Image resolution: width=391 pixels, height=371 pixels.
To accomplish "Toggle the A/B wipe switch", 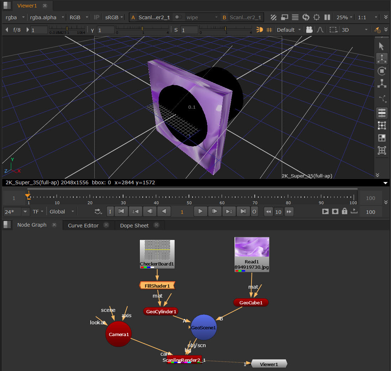I will tap(178, 17).
